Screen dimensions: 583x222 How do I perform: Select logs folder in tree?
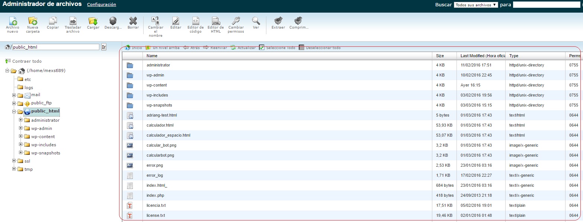pos(29,88)
